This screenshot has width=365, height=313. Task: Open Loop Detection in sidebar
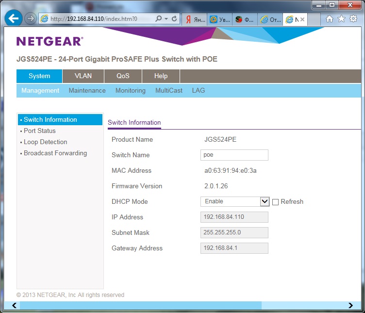(46, 142)
